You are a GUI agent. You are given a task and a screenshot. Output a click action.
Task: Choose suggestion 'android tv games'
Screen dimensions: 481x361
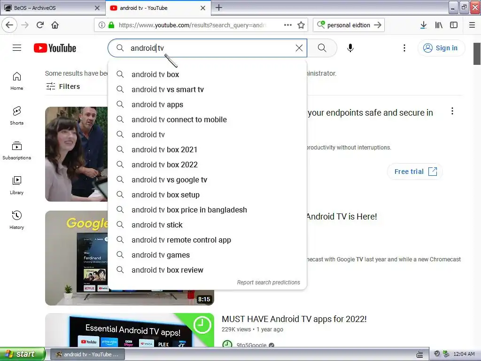207,255
